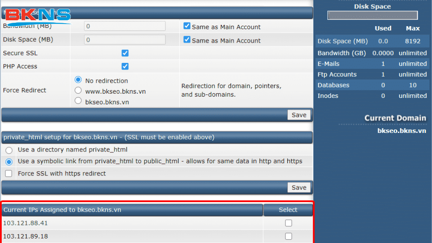
Task: Save the private_html setup section
Action: tap(299, 188)
